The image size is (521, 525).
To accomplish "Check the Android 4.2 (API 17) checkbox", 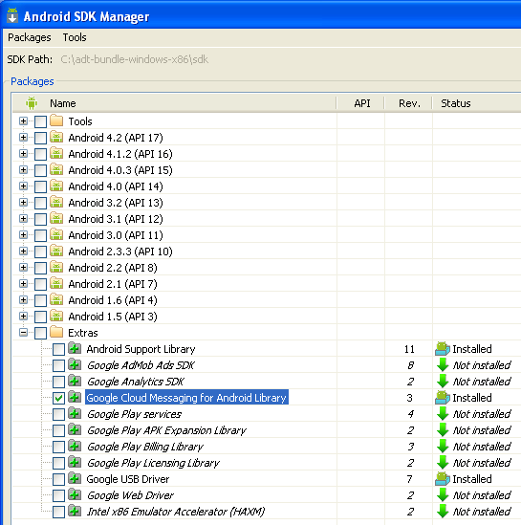I will click(40, 138).
